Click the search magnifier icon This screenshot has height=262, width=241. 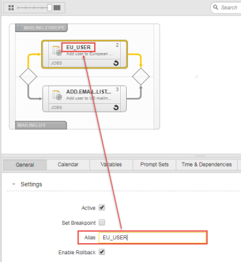(216, 7)
